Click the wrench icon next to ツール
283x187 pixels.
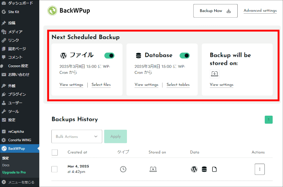[x=4, y=111]
